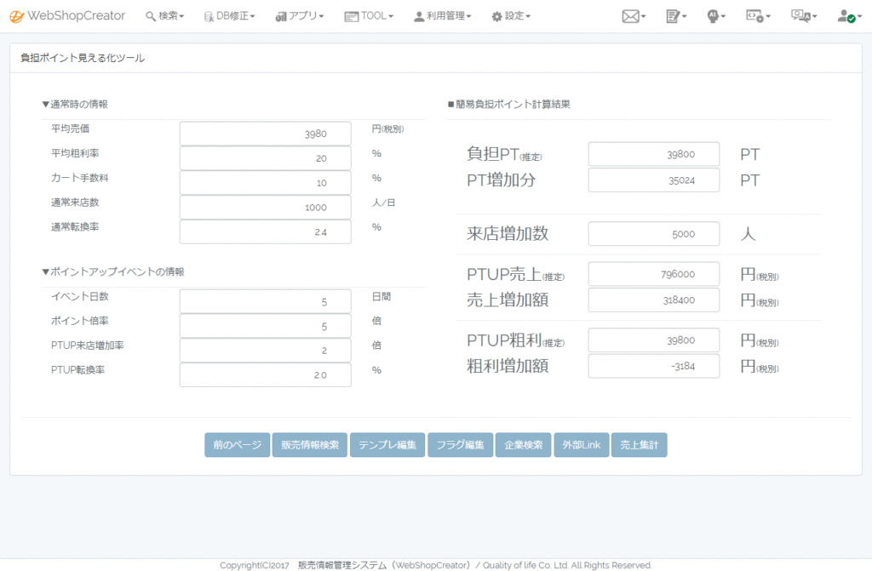
Task: Select the 売上増加額 result field
Action: pos(653,300)
